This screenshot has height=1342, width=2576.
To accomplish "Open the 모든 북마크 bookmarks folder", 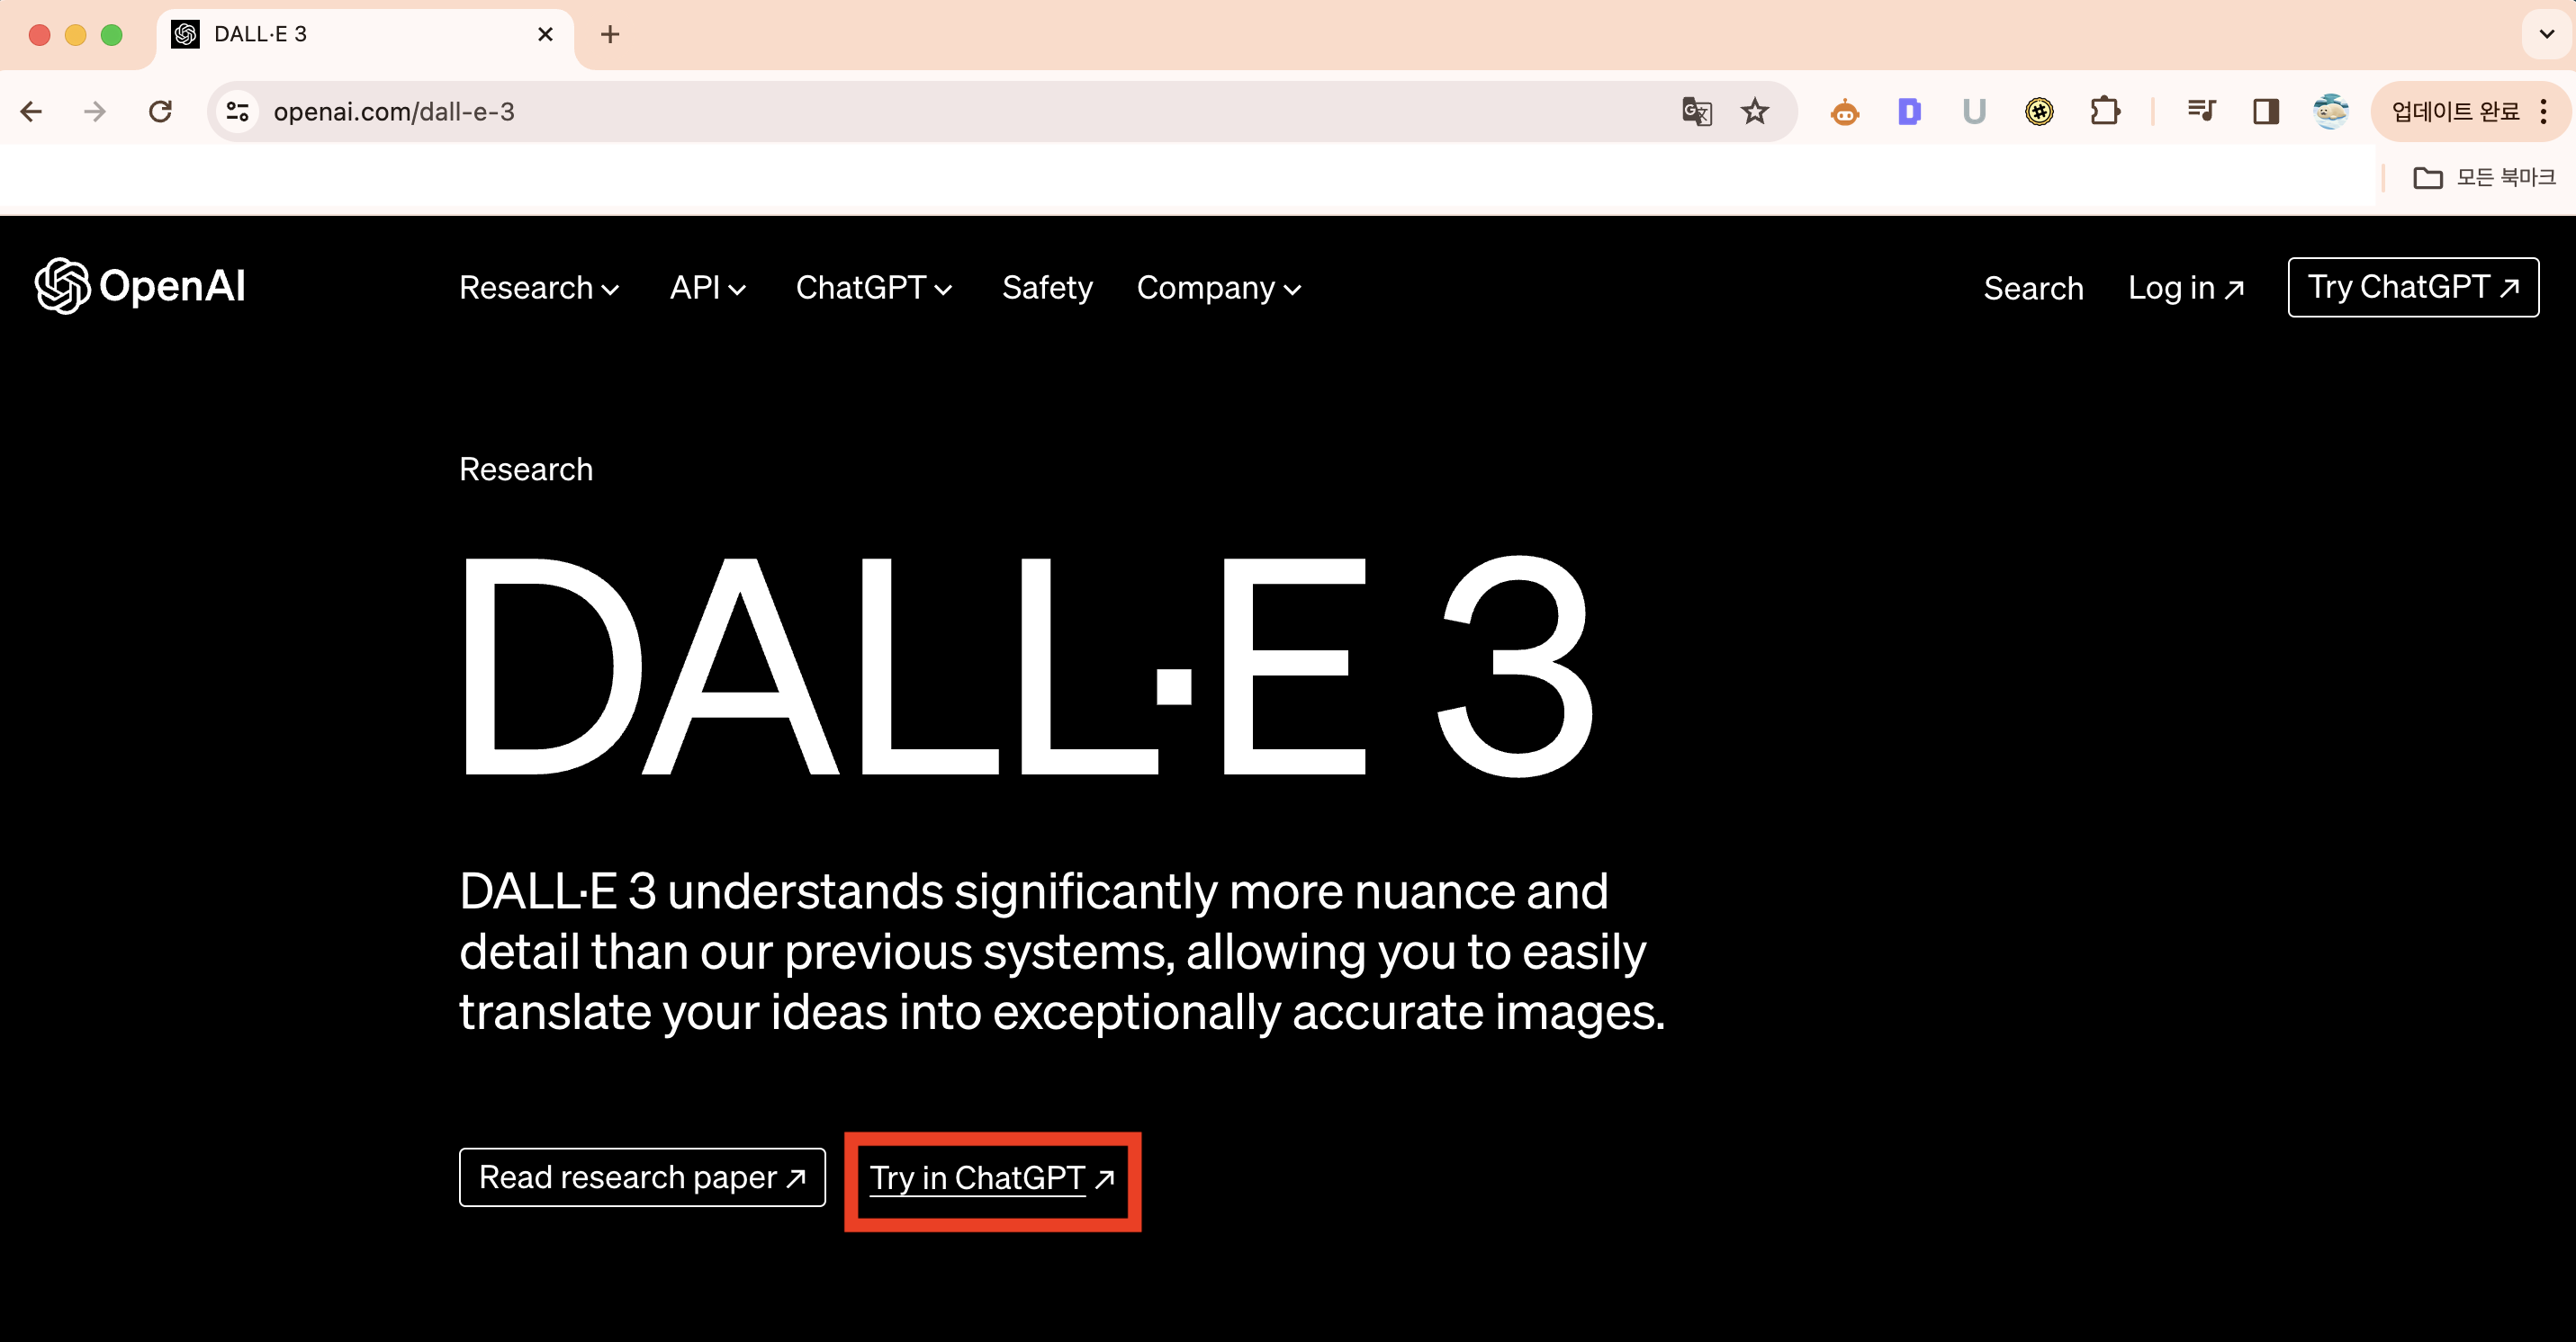I will [2486, 178].
